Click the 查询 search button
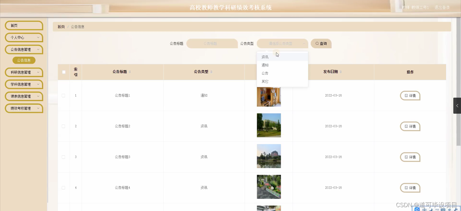 (x=321, y=44)
